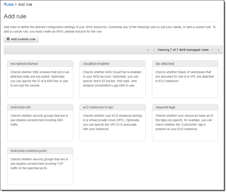Open the cloudtrail-enabled rule header

96,64
